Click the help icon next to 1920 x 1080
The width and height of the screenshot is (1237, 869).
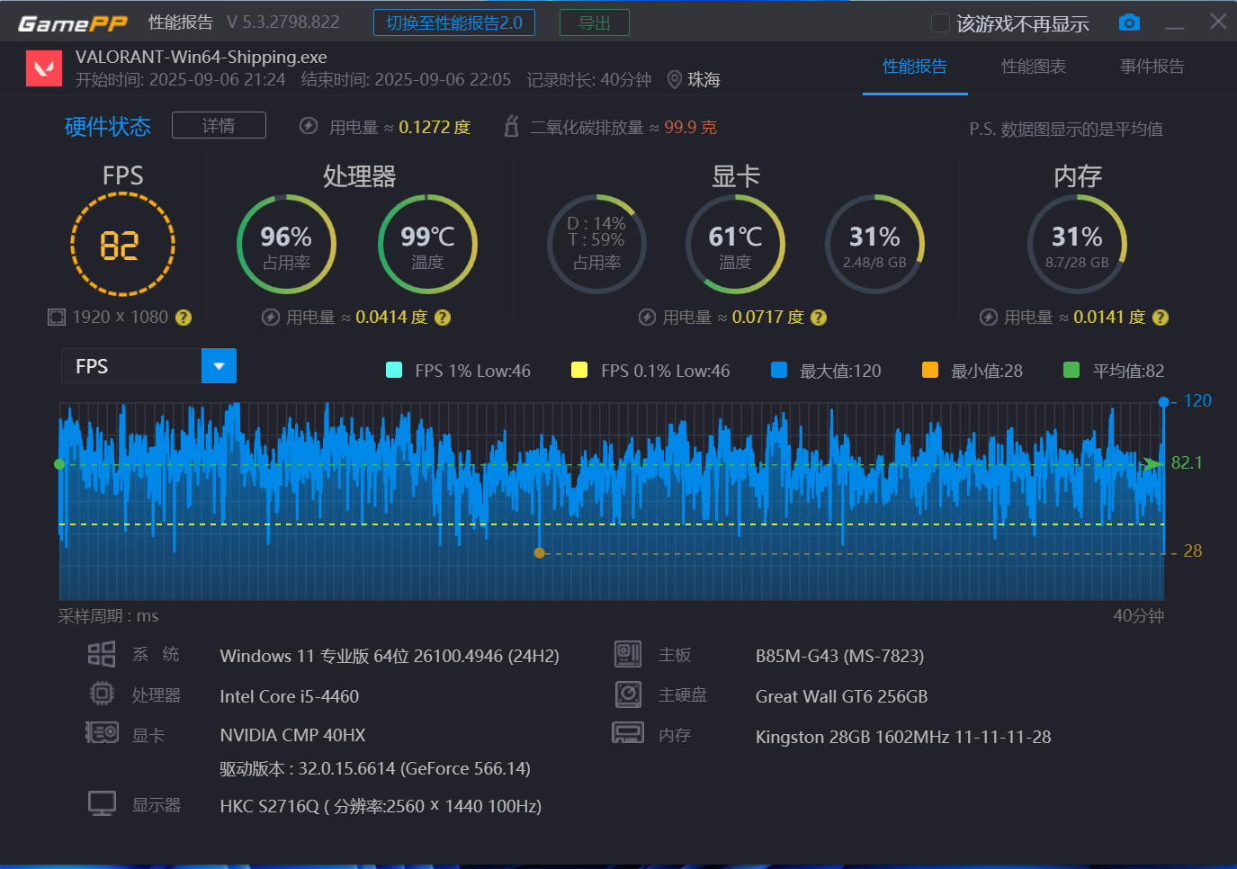pos(184,318)
